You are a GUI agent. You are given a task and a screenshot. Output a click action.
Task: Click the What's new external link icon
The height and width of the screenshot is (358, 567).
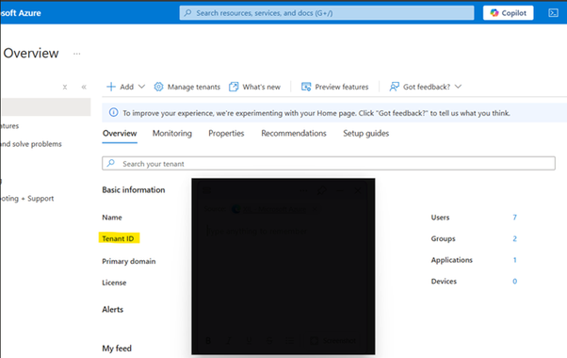[234, 87]
